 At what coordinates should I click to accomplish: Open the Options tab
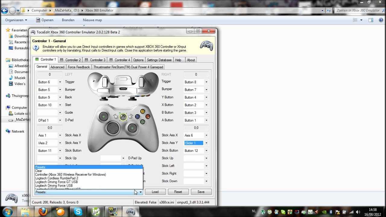tap(138, 60)
